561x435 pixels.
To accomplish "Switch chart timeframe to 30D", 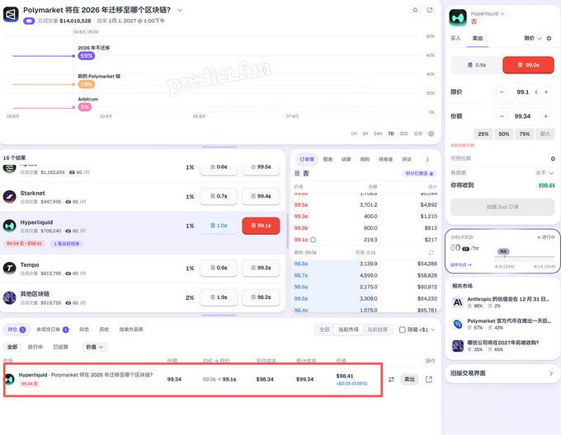I will (x=403, y=133).
